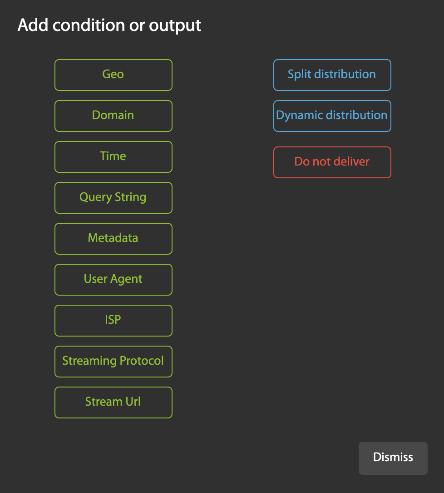
Task: Choose the Dynamic distribution output
Action: click(332, 116)
